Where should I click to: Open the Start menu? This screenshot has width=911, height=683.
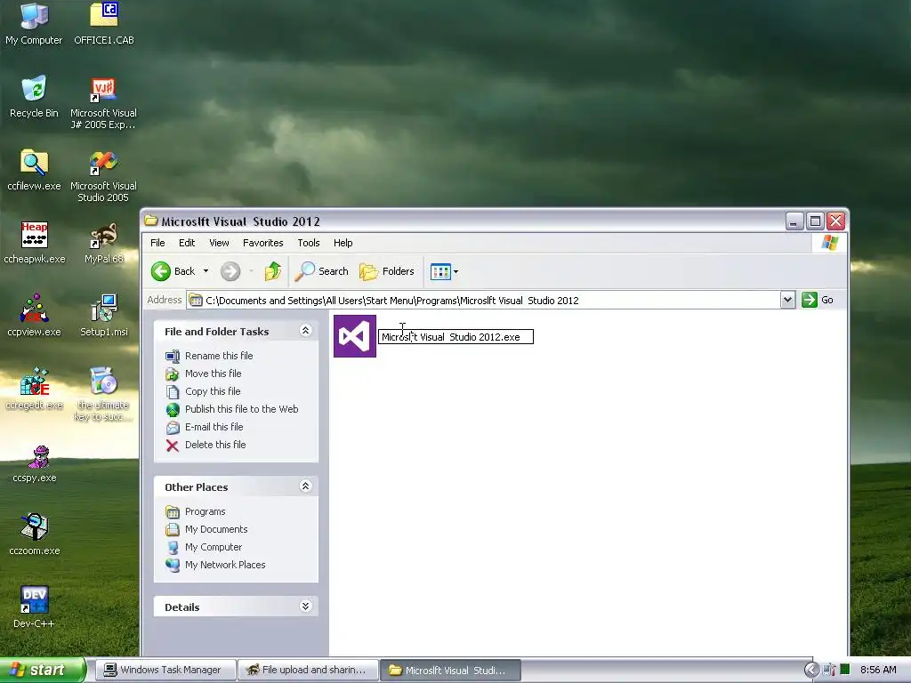tap(42, 670)
